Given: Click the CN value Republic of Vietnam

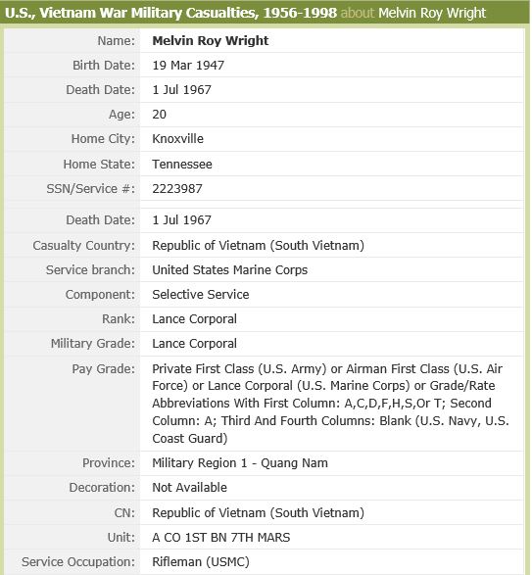Looking at the screenshot, I should coord(258,512).
